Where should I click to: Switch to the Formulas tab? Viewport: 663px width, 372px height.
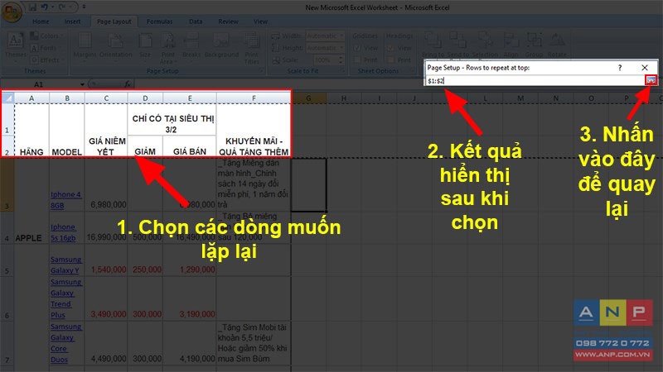[x=159, y=21]
